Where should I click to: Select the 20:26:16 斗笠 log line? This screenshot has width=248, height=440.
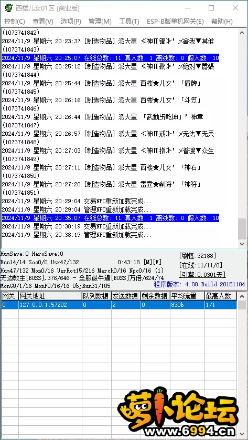(x=102, y=100)
